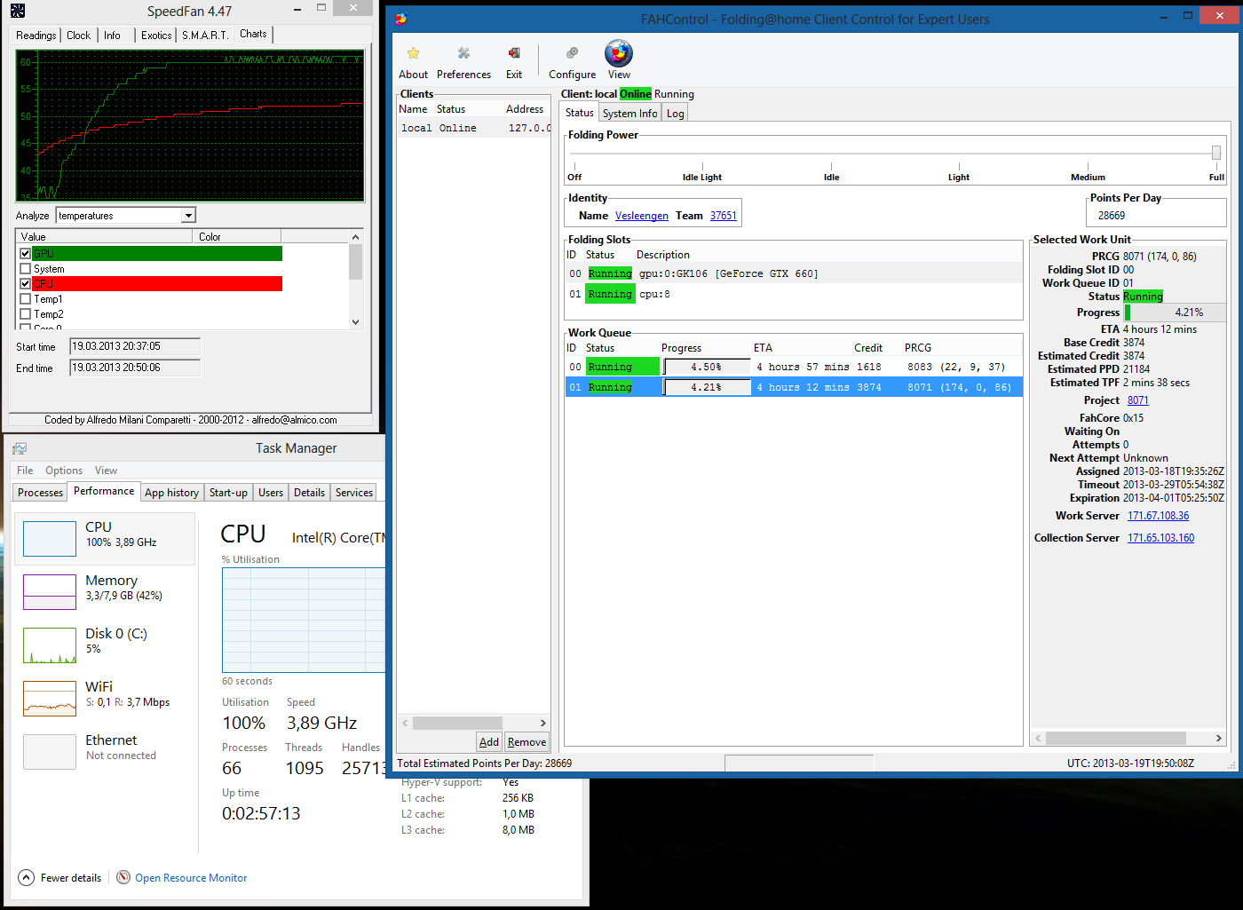The height and width of the screenshot is (910, 1243).
Task: Open the Log tab in FAHControl
Action: click(x=675, y=114)
